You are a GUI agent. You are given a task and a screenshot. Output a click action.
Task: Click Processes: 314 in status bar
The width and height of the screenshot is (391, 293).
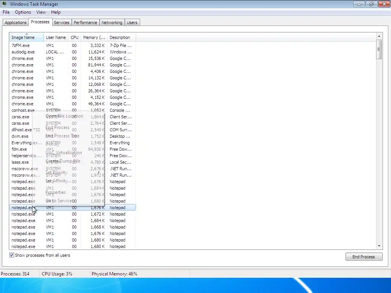[x=15, y=274]
